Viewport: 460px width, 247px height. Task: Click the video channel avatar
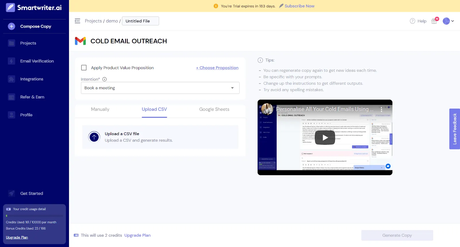point(267,109)
